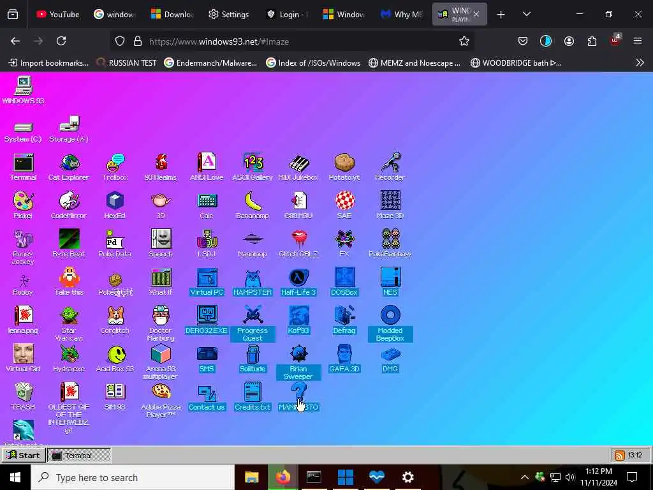This screenshot has height=490, width=653.
Task: Click the RSS feed tray icon
Action: [619, 455]
